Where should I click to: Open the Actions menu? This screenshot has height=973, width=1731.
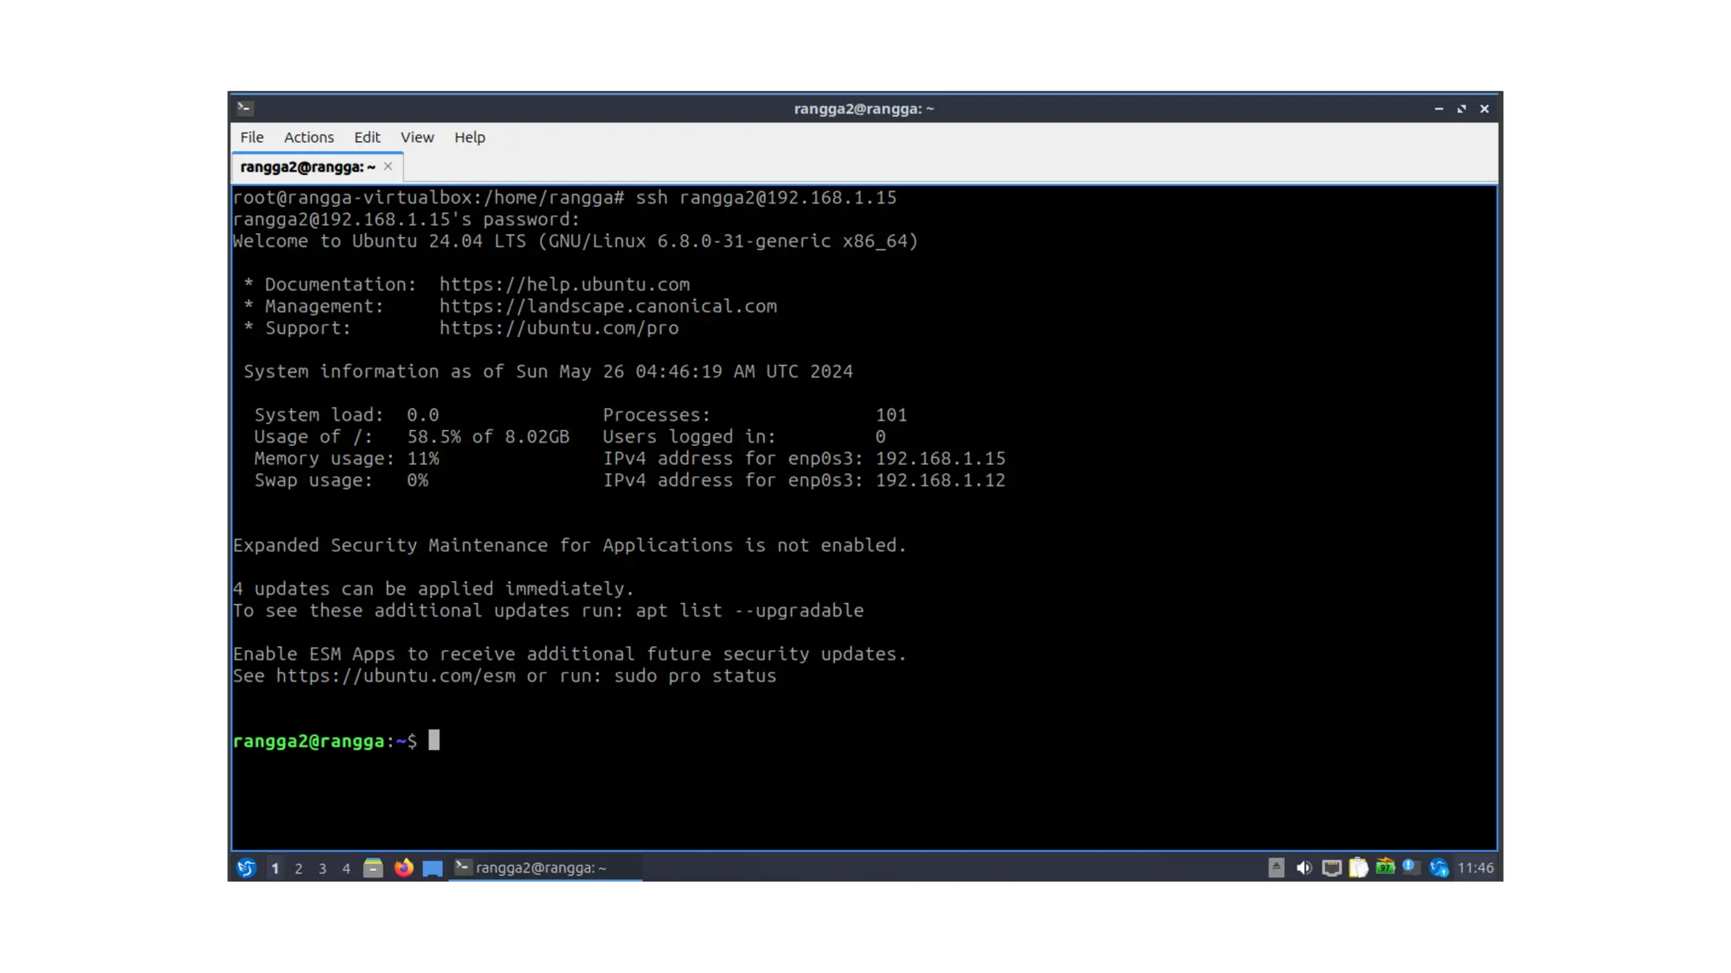pos(309,137)
